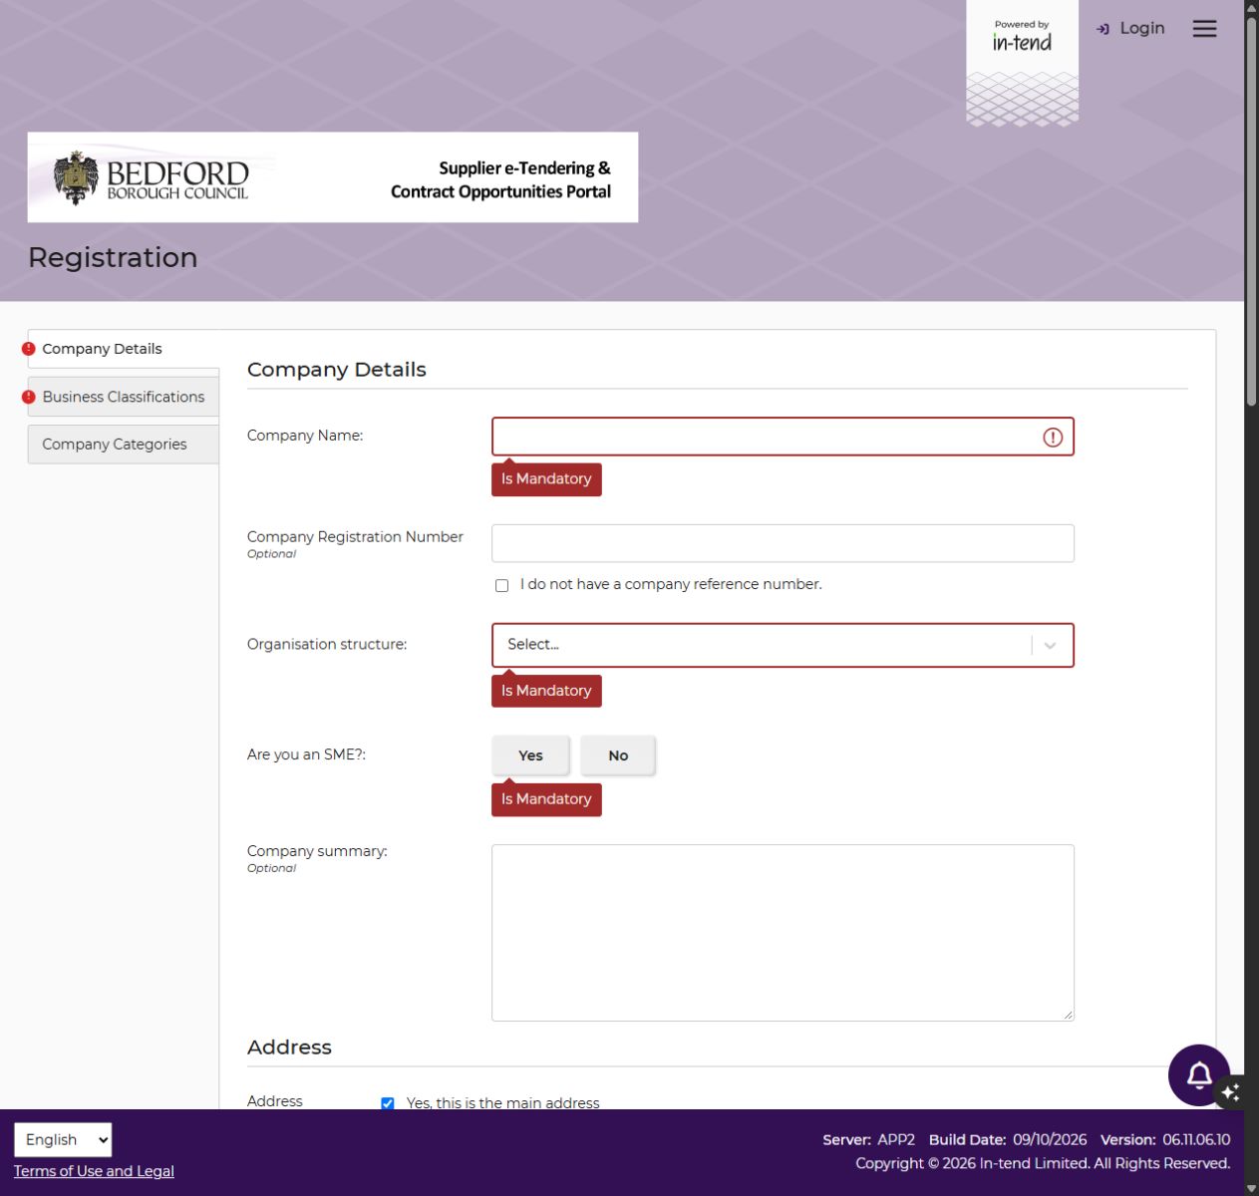
Task: Click the sparkle assistant icon near bell
Action: coord(1231,1091)
